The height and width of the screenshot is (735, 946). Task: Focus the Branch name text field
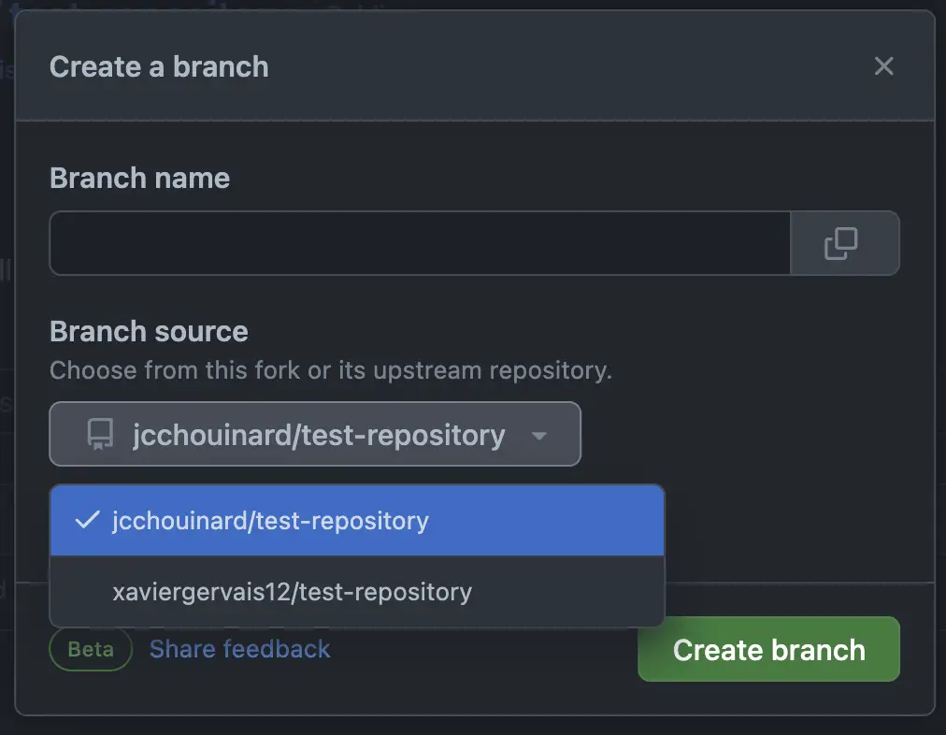coord(420,243)
